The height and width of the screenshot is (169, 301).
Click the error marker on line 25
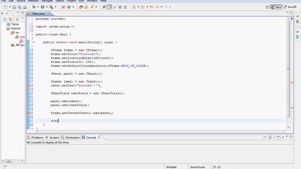28,113
